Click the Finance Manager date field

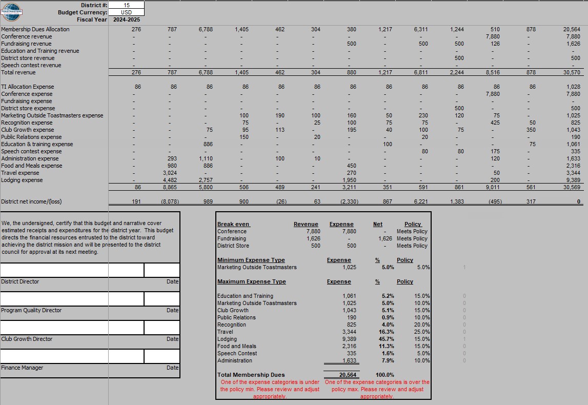click(x=162, y=356)
